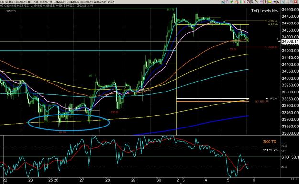Click the orange pencil toolbar icon
The width and height of the screenshot is (299, 184).
[236, 2]
